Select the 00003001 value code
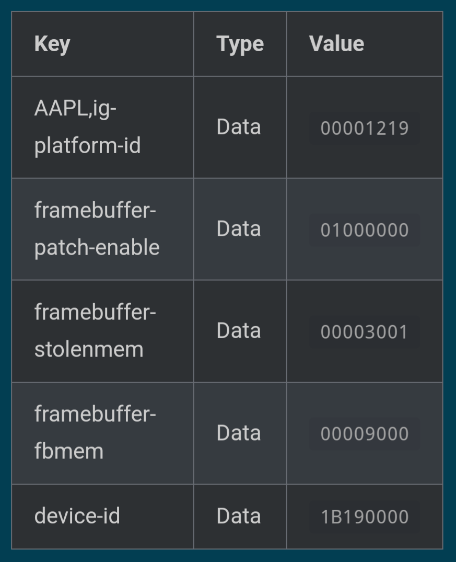 tap(365, 332)
